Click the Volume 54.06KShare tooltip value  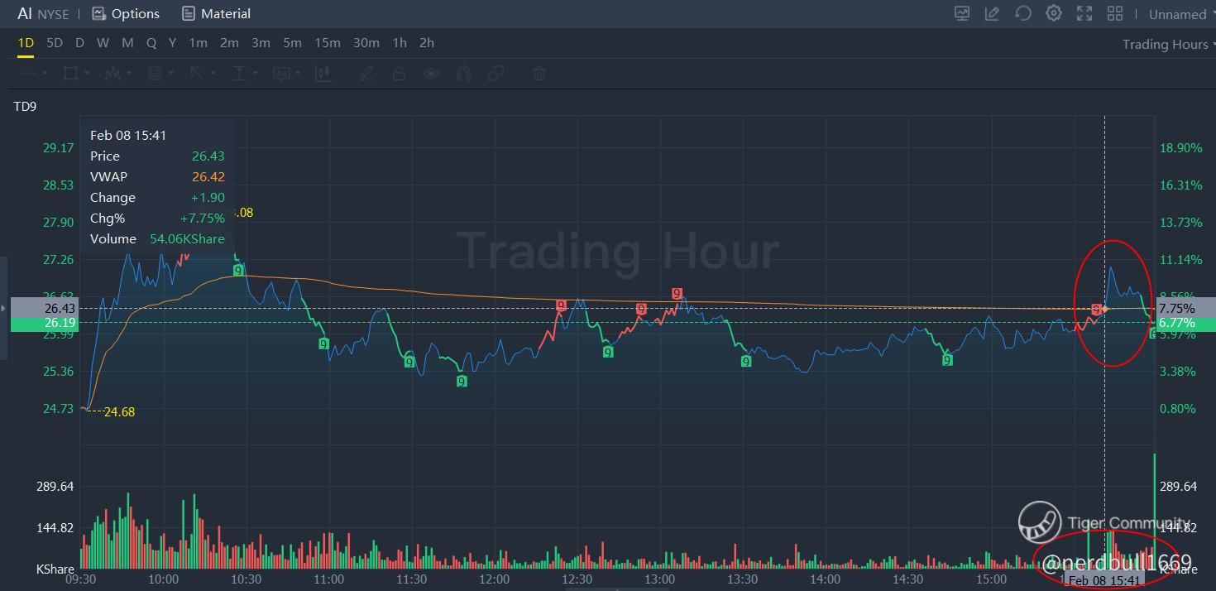coord(187,238)
